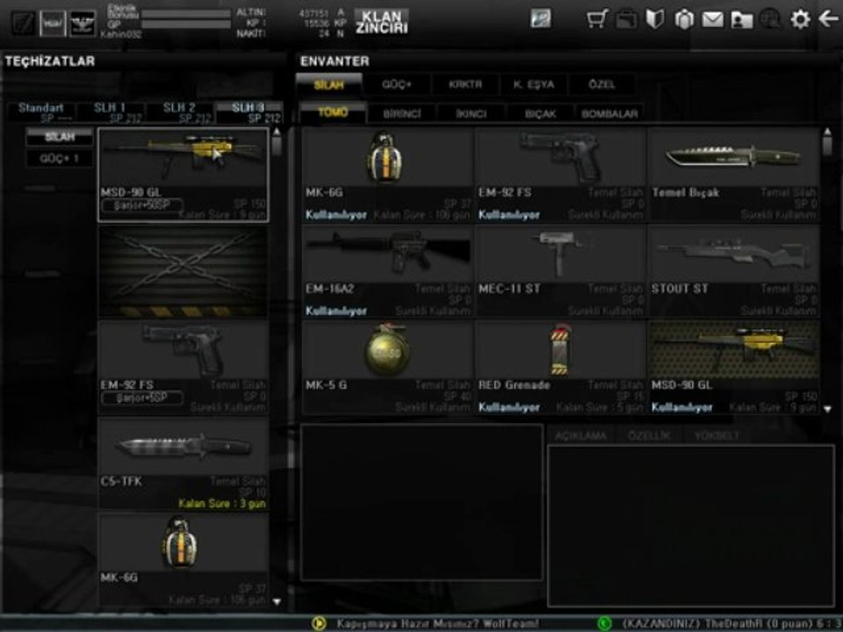Click equipment list scroll down arrow
The image size is (843, 632).
277,602
